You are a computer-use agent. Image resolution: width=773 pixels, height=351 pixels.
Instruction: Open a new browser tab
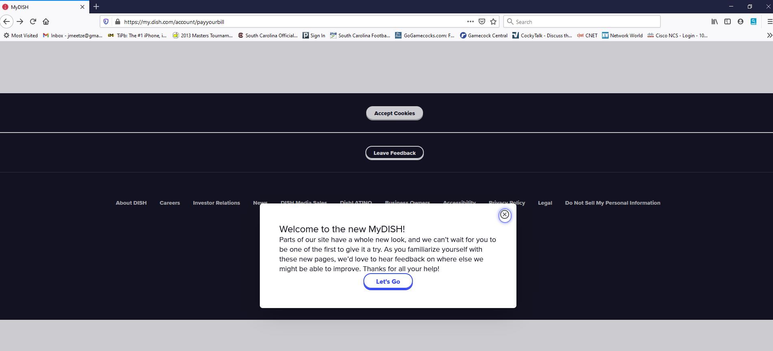click(x=96, y=6)
